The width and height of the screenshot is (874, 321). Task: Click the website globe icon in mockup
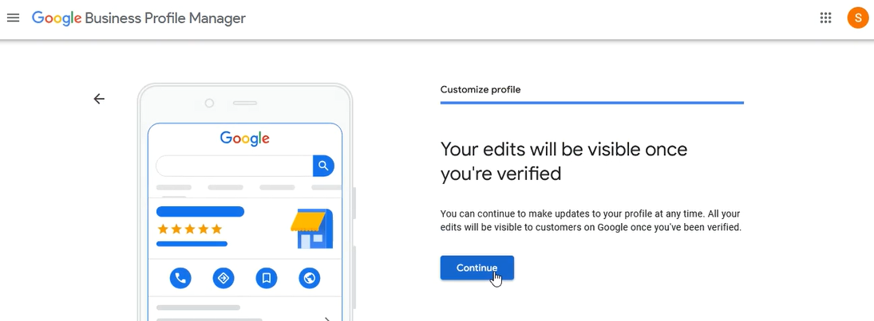[310, 278]
